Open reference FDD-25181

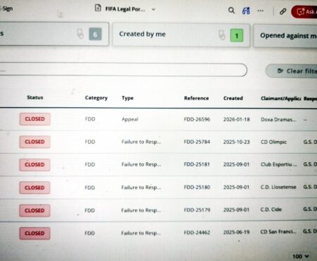pos(197,164)
